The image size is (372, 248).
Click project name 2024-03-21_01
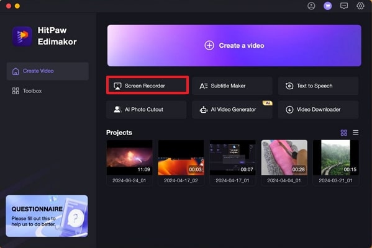click(x=335, y=180)
